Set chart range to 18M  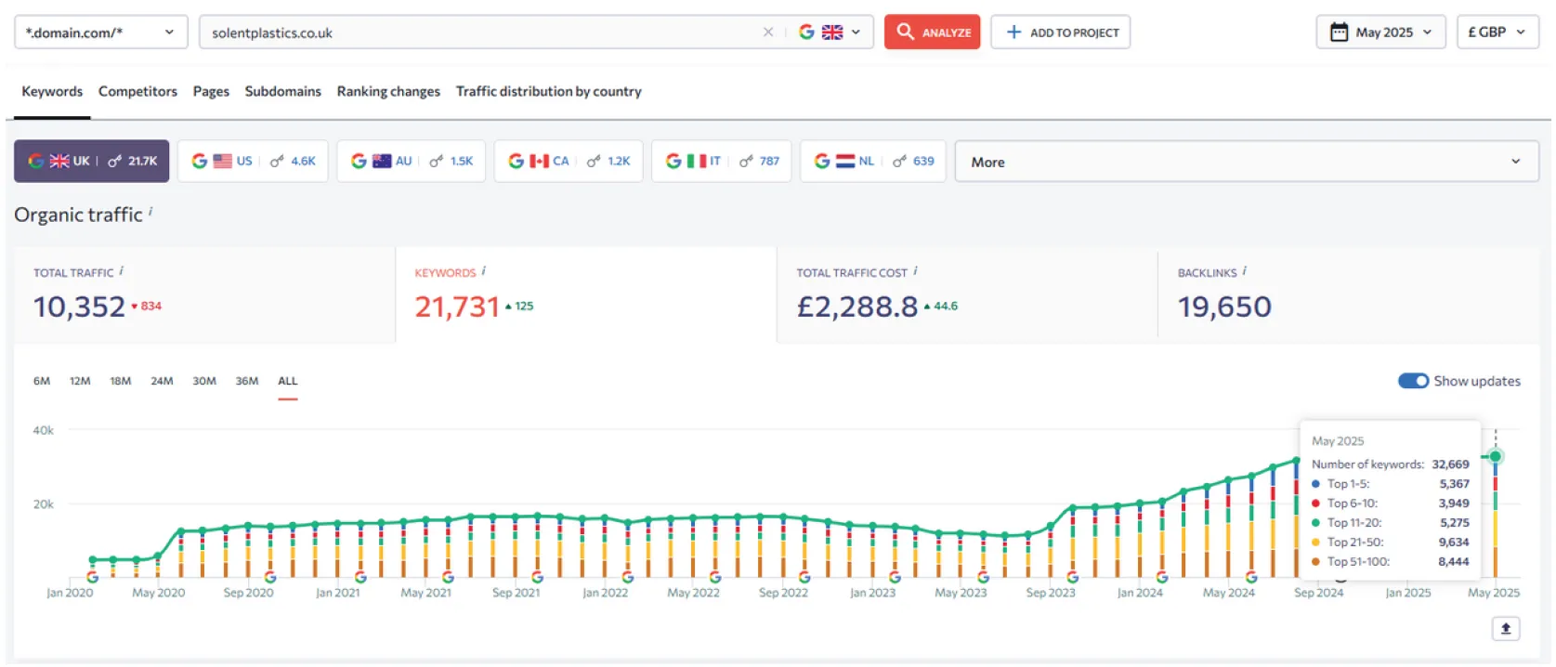[121, 381]
